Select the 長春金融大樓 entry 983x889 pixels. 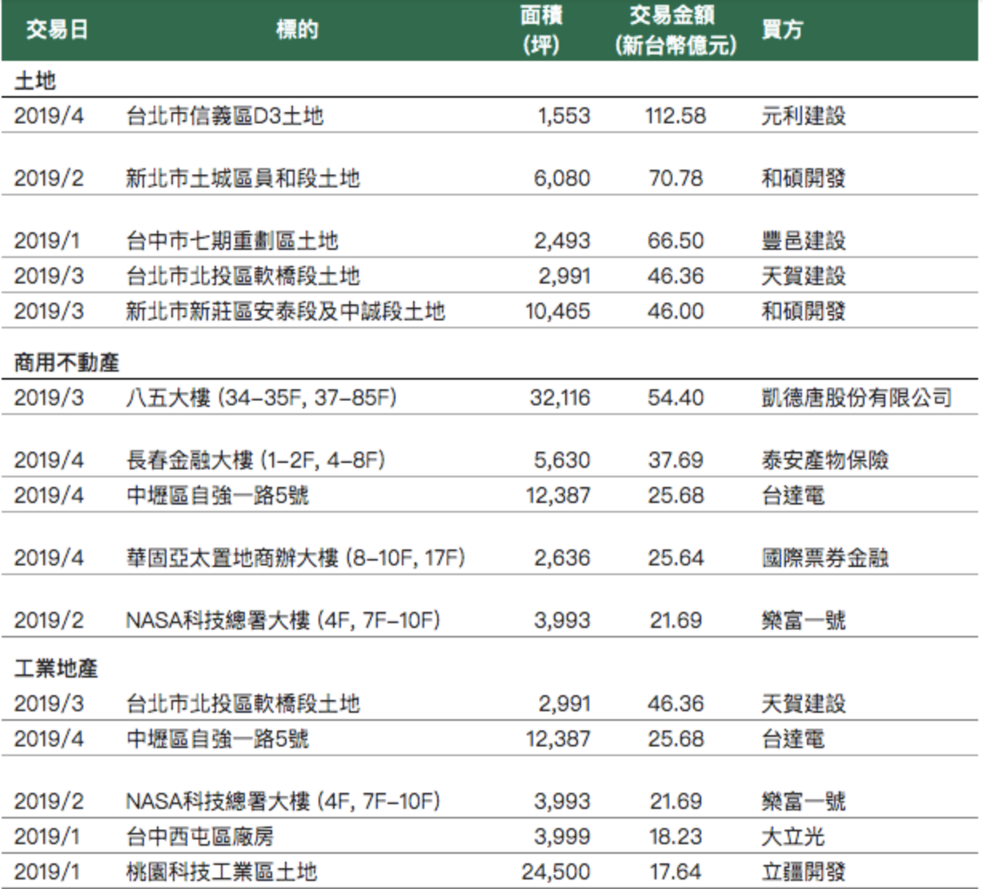coord(255,461)
